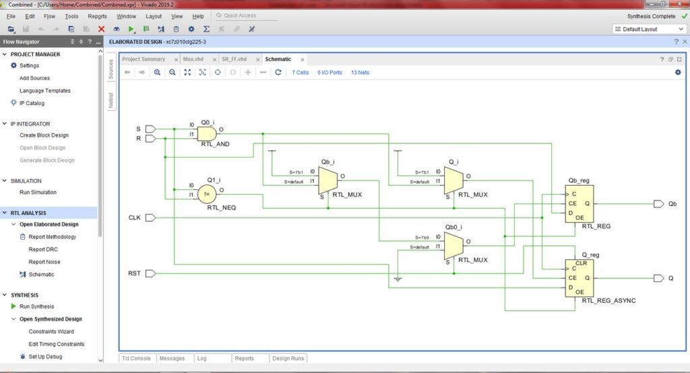Click Run Synthesis in Flow Navigator

(x=37, y=306)
